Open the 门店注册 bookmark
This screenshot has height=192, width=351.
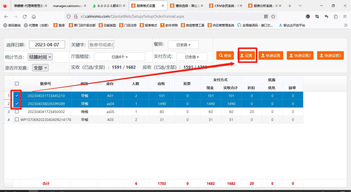pos(128,25)
